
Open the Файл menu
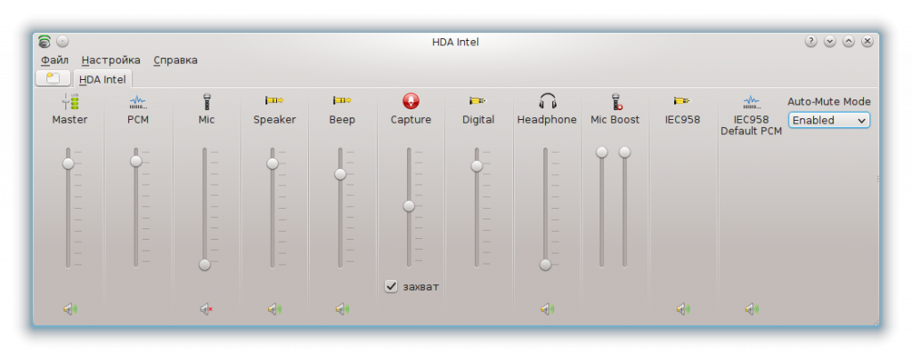(x=54, y=60)
